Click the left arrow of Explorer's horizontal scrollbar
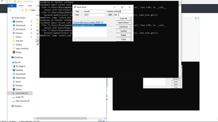The width and height of the screenshot is (218, 122). (34, 118)
